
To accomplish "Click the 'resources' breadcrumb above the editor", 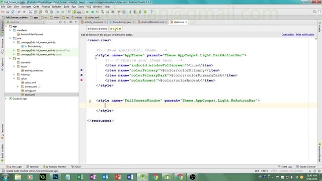I will [97, 29].
